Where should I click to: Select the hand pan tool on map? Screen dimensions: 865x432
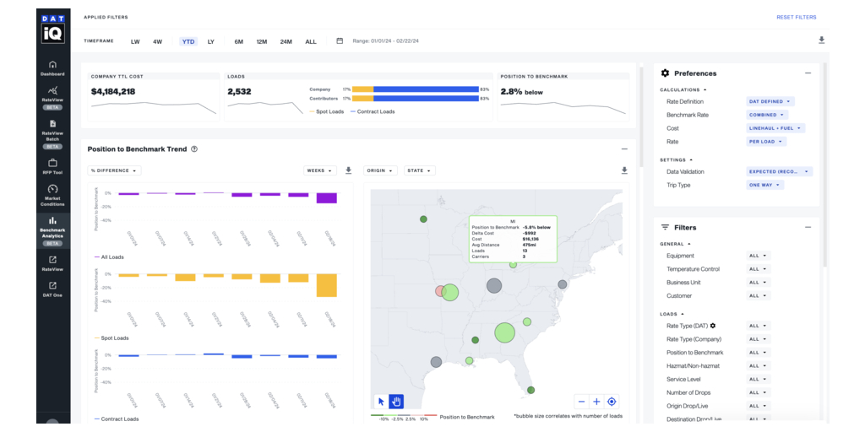pos(395,402)
